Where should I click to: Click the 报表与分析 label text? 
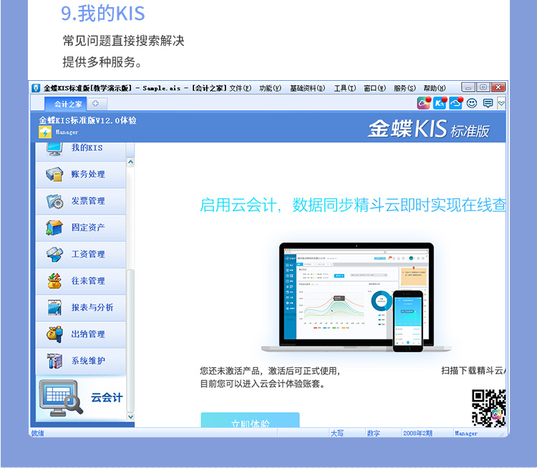coord(92,308)
